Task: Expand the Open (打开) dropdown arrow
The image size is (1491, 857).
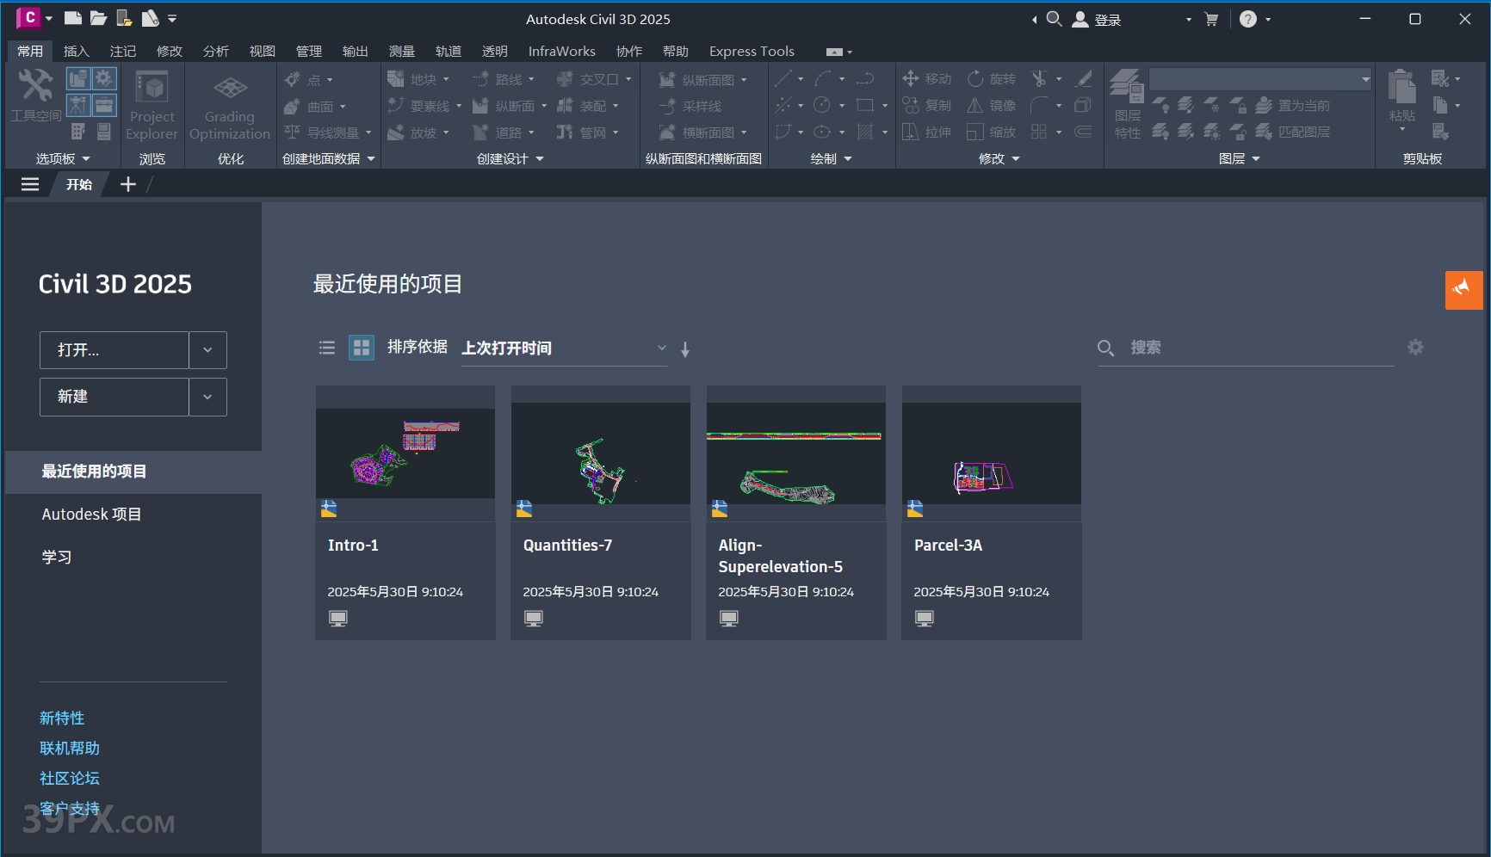Action: pos(207,350)
